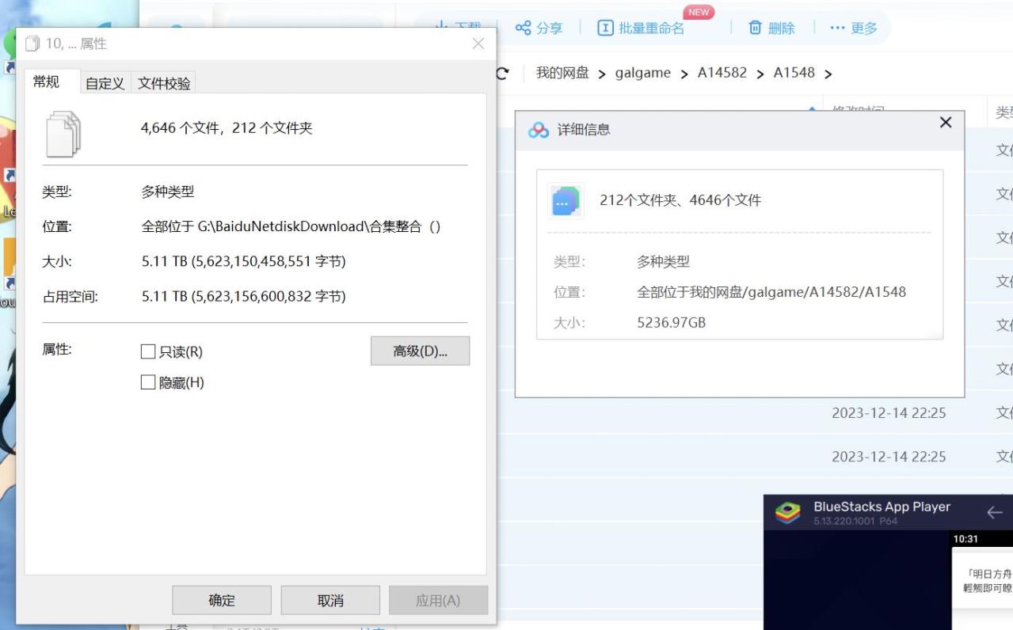The height and width of the screenshot is (630, 1013).
Task: Click the 确定 OK button
Action: (x=222, y=600)
